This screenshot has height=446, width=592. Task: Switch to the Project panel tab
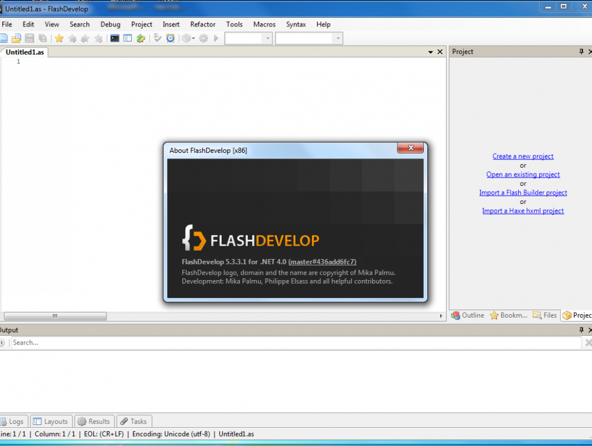[577, 315]
